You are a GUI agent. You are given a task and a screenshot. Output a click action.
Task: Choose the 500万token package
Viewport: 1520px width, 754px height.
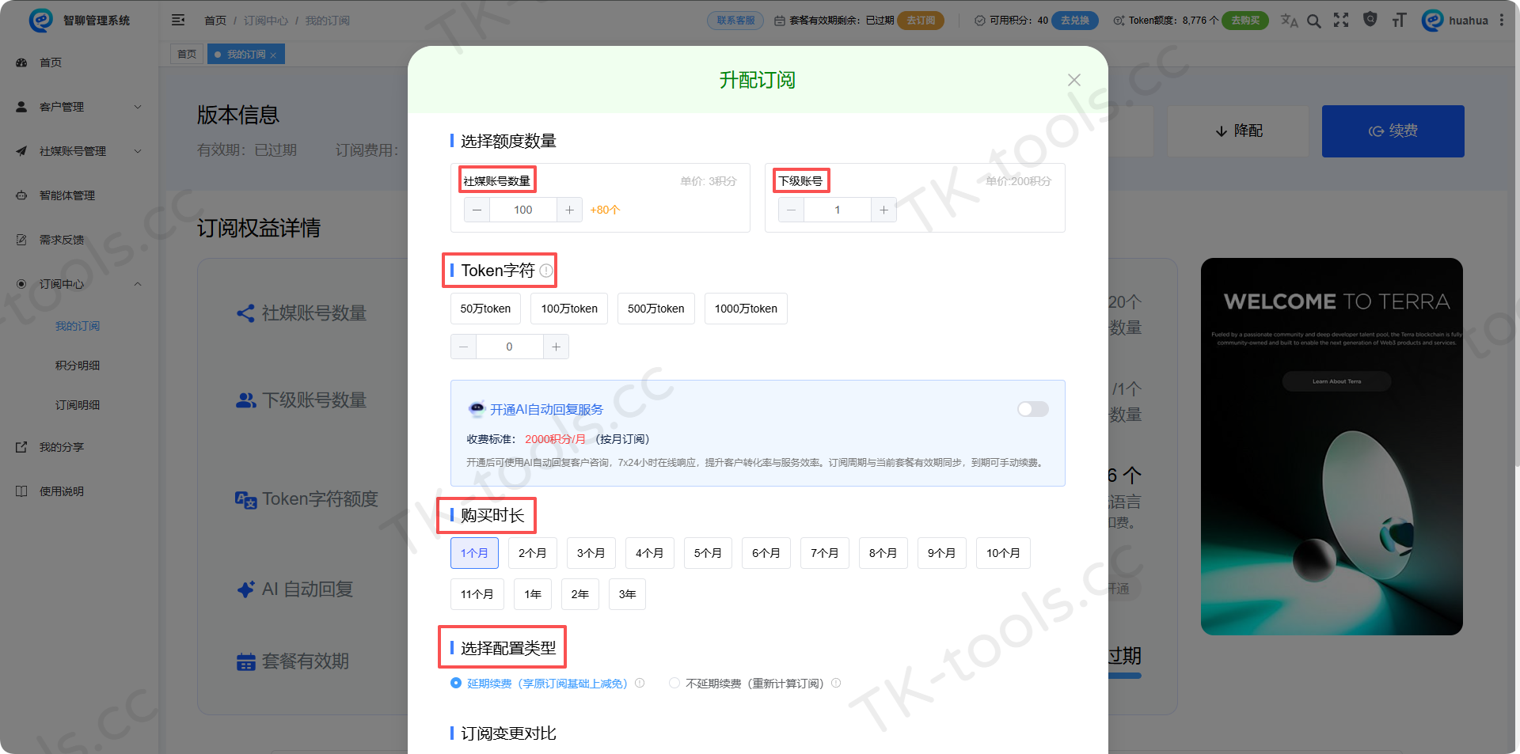click(x=656, y=309)
